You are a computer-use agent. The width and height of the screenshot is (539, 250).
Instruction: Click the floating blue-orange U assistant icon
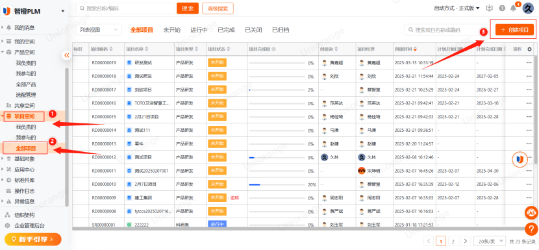[520, 159]
